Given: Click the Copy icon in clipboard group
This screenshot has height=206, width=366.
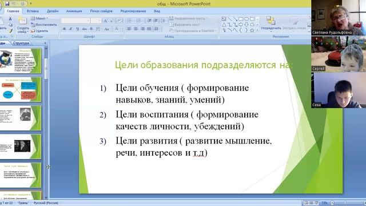Looking at the screenshot, I should point(10,25).
